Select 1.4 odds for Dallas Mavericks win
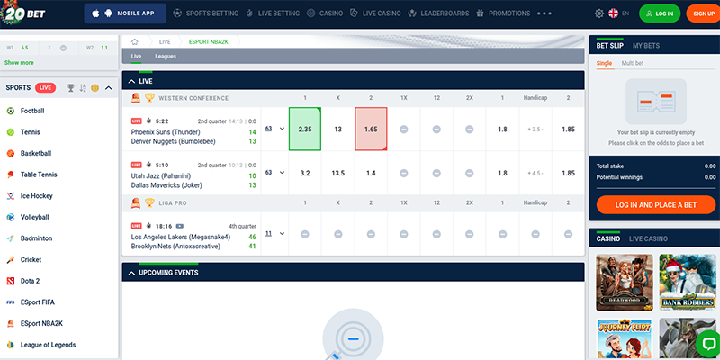 [371, 173]
